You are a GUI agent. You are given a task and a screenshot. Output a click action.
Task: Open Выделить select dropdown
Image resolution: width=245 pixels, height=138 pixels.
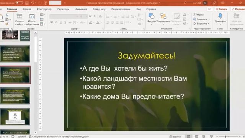click(x=201, y=23)
